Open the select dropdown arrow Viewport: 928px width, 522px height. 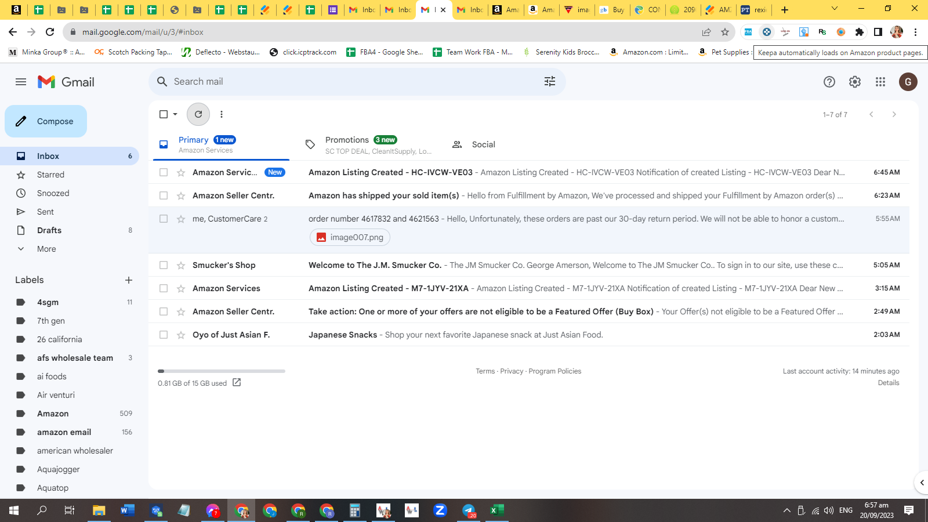coord(175,114)
